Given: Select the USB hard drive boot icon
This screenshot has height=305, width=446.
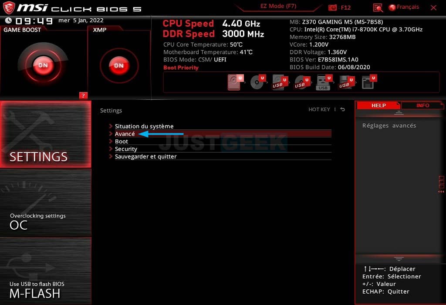Looking at the screenshot, I should click(280, 82).
